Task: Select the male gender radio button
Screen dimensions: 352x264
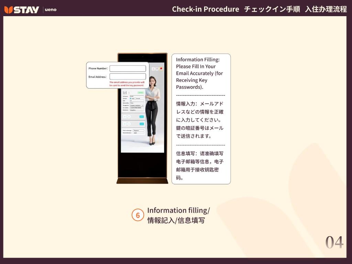Action: (130, 98)
